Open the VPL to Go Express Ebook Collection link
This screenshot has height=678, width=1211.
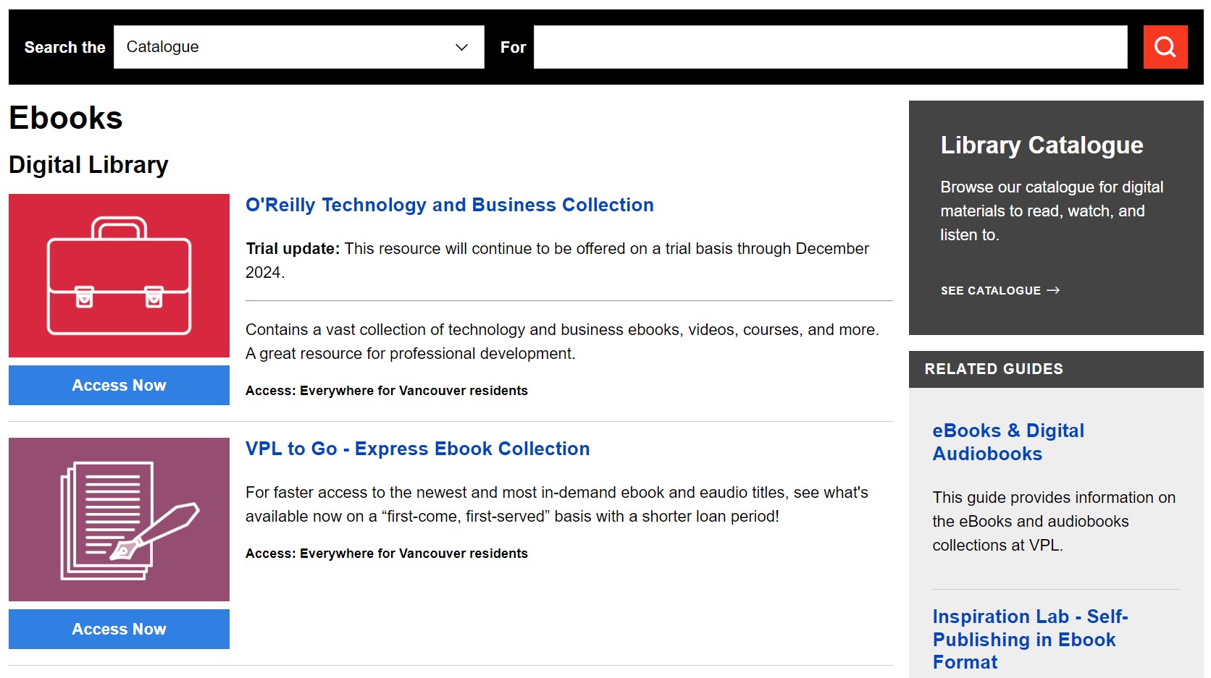pyautogui.click(x=417, y=449)
